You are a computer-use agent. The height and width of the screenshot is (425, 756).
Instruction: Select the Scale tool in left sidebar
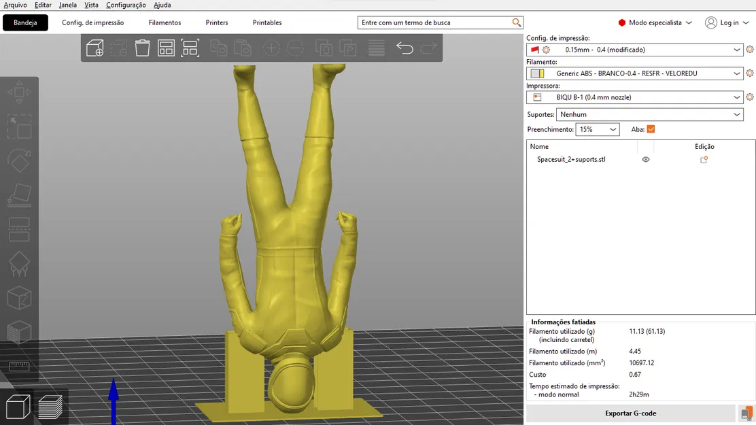click(19, 127)
